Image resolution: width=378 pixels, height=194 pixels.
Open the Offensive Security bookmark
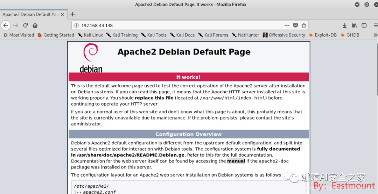click(284, 35)
